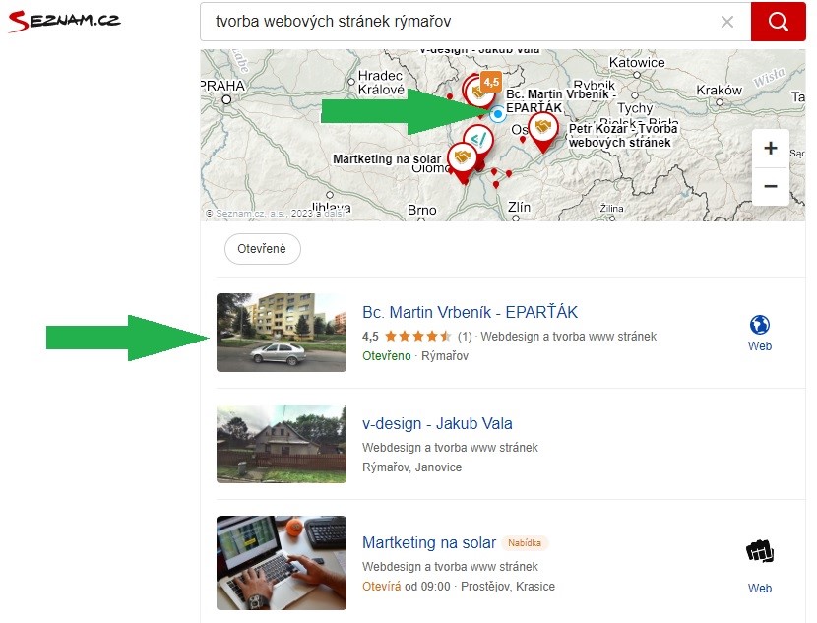Open house photo of v-design - Jakub Vala
The height and width of the screenshot is (623, 817).
tap(282, 444)
